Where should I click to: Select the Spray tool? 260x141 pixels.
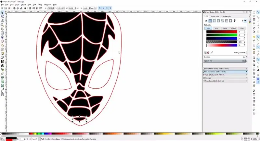click(2, 70)
